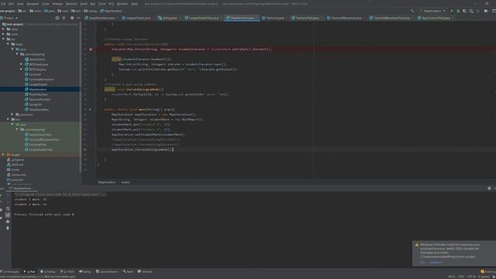Run the MapIteration configuration with green play icon

pos(452,11)
